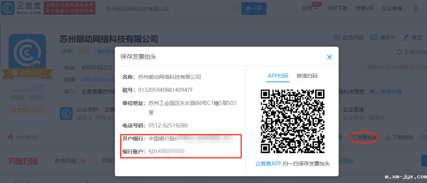The image size is (427, 183).
Task: Click the 笔记 pencil icon
Action: point(406,37)
